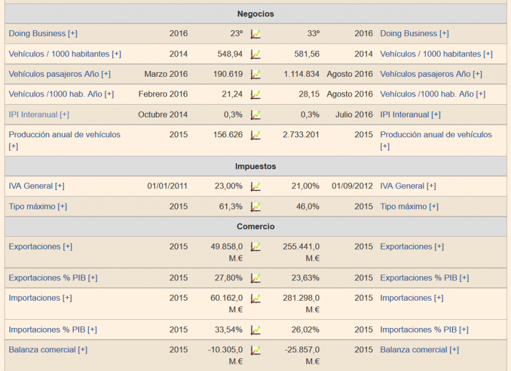Open right Importaciones % PIB link

pyautogui.click(x=424, y=330)
